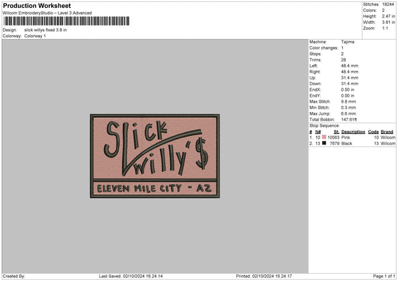Click 'Wilcom EmbroideryStudio – Level 3 Advanced' text
The image size is (398, 281).
[47, 13]
